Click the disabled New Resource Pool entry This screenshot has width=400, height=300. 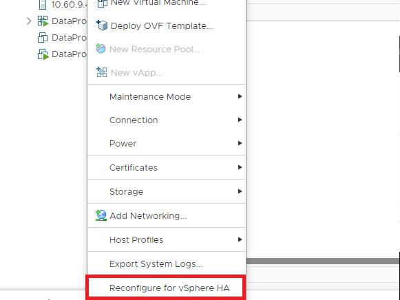click(167, 49)
